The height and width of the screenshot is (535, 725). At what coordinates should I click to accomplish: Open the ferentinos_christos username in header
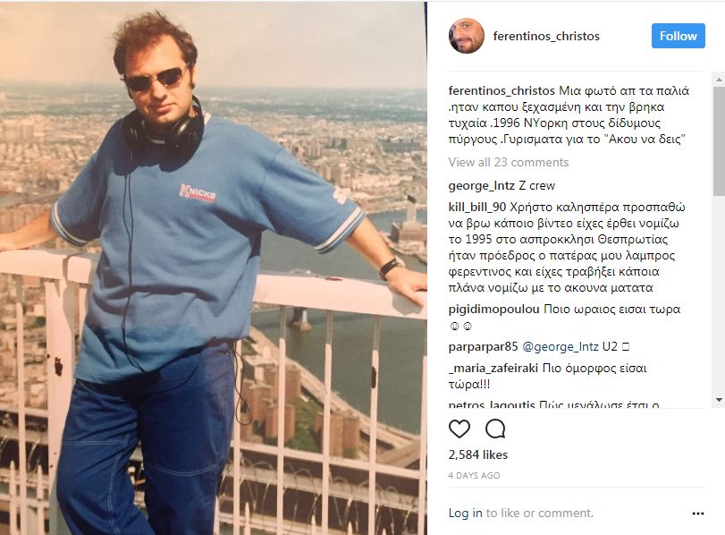[546, 36]
